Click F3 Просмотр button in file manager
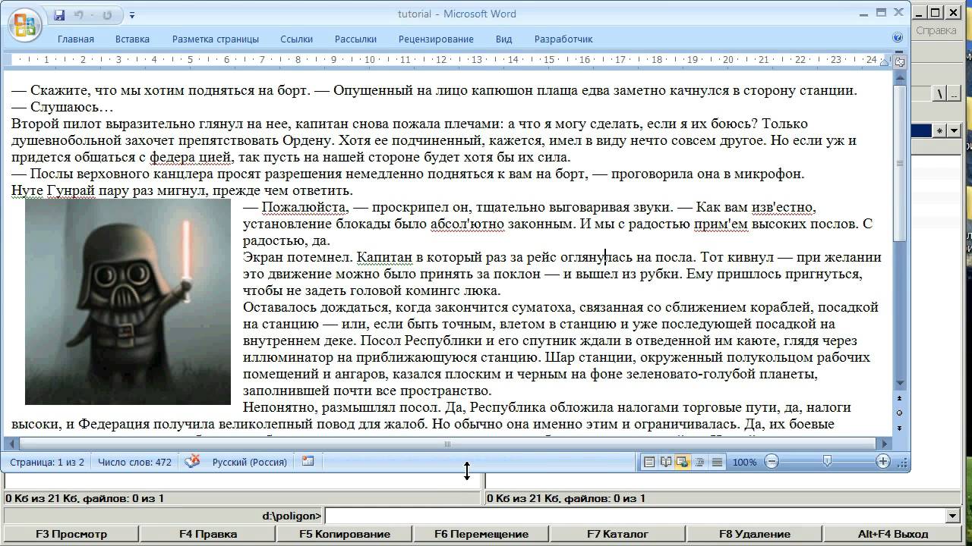This screenshot has width=972, height=546. click(x=71, y=534)
